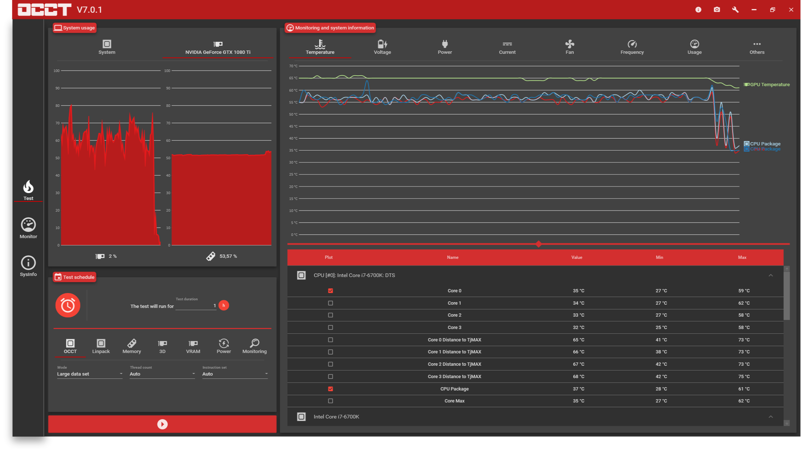802x453 pixels.
Task: Click the hour unit button beside duration
Action: tap(224, 305)
